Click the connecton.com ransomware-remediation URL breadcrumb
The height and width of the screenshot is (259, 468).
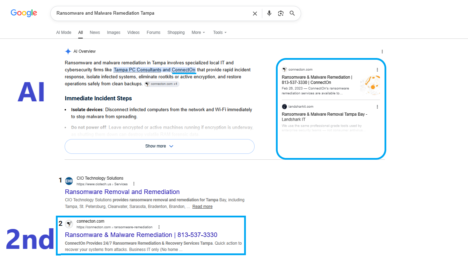point(115,227)
